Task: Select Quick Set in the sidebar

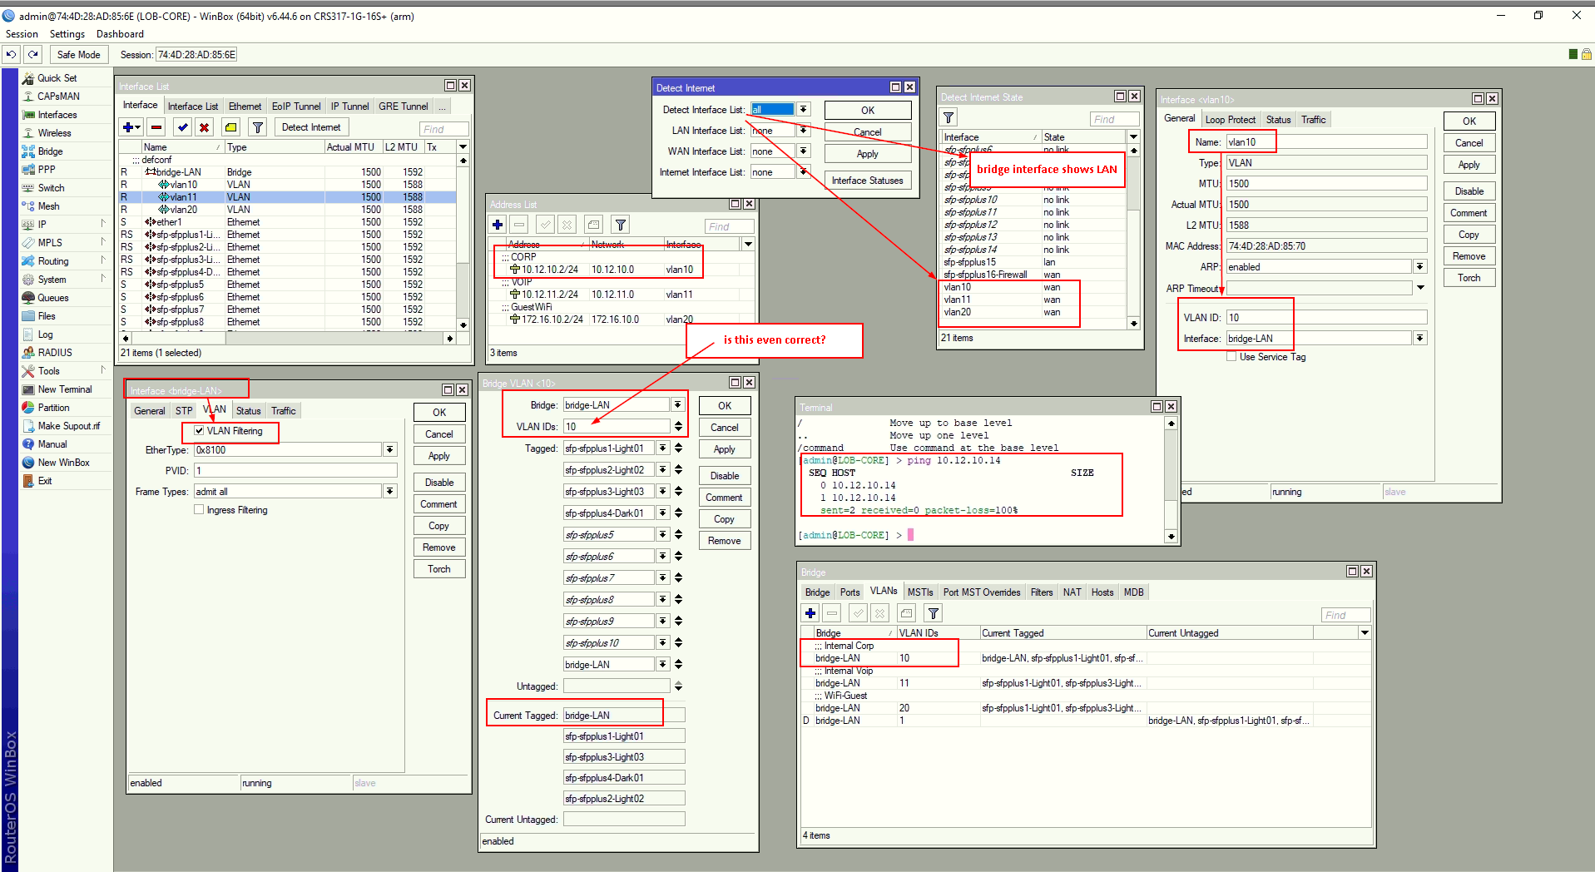Action: [57, 77]
